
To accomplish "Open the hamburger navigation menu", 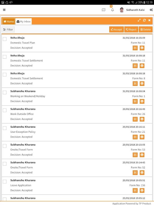I will pyautogui.click(x=4, y=10).
